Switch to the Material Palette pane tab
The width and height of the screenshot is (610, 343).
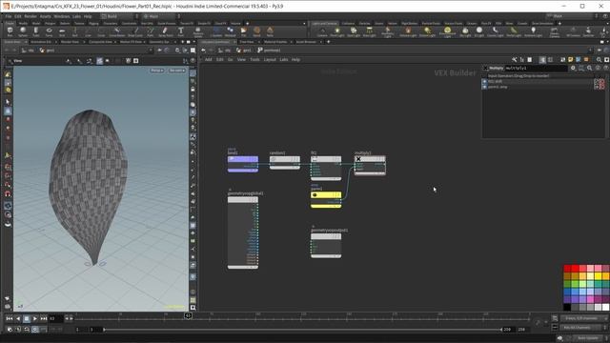click(275, 42)
